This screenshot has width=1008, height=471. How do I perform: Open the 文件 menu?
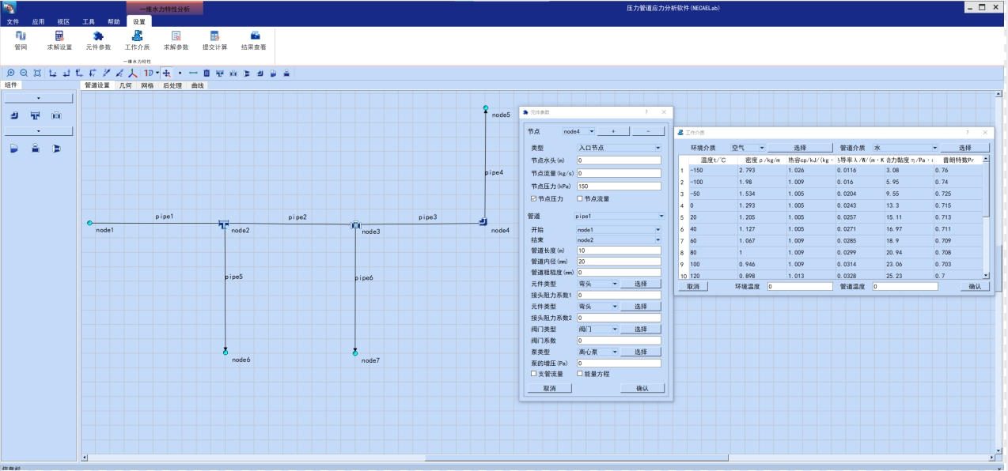click(x=13, y=21)
